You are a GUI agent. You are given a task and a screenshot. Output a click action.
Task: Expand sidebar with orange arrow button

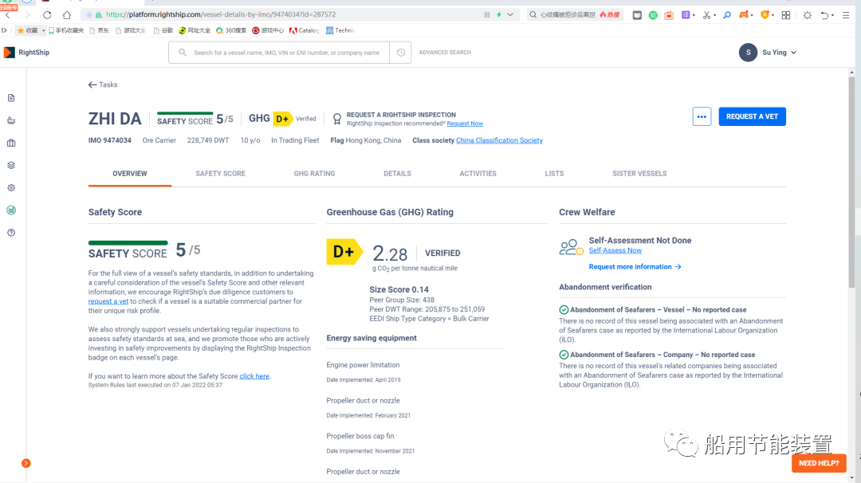(26, 463)
